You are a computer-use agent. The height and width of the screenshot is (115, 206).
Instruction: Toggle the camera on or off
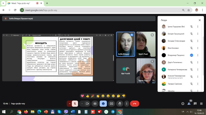[87, 103]
